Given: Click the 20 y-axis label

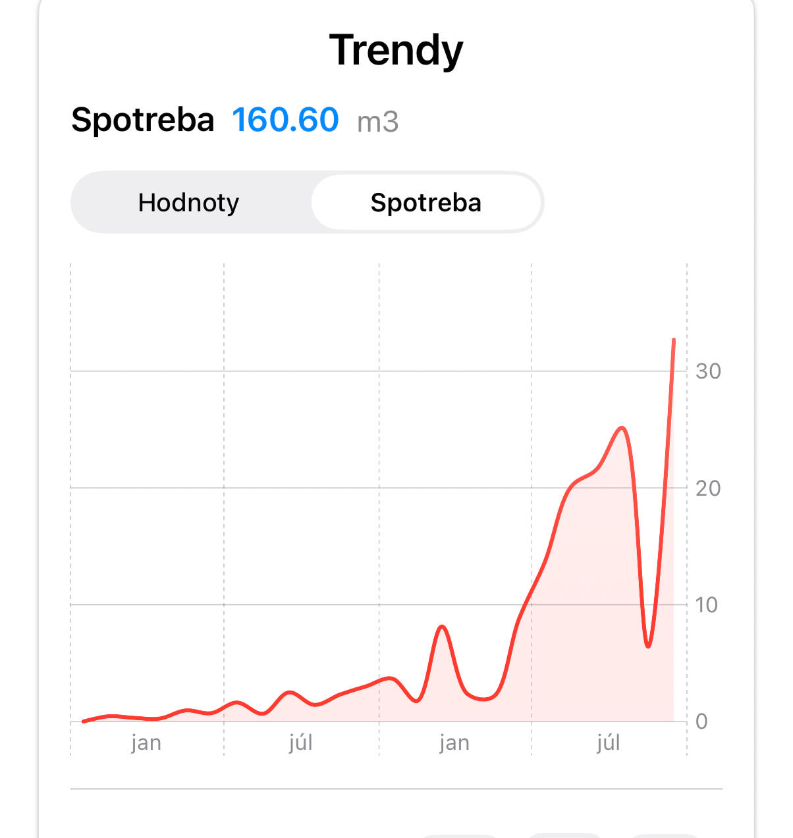Looking at the screenshot, I should (708, 488).
